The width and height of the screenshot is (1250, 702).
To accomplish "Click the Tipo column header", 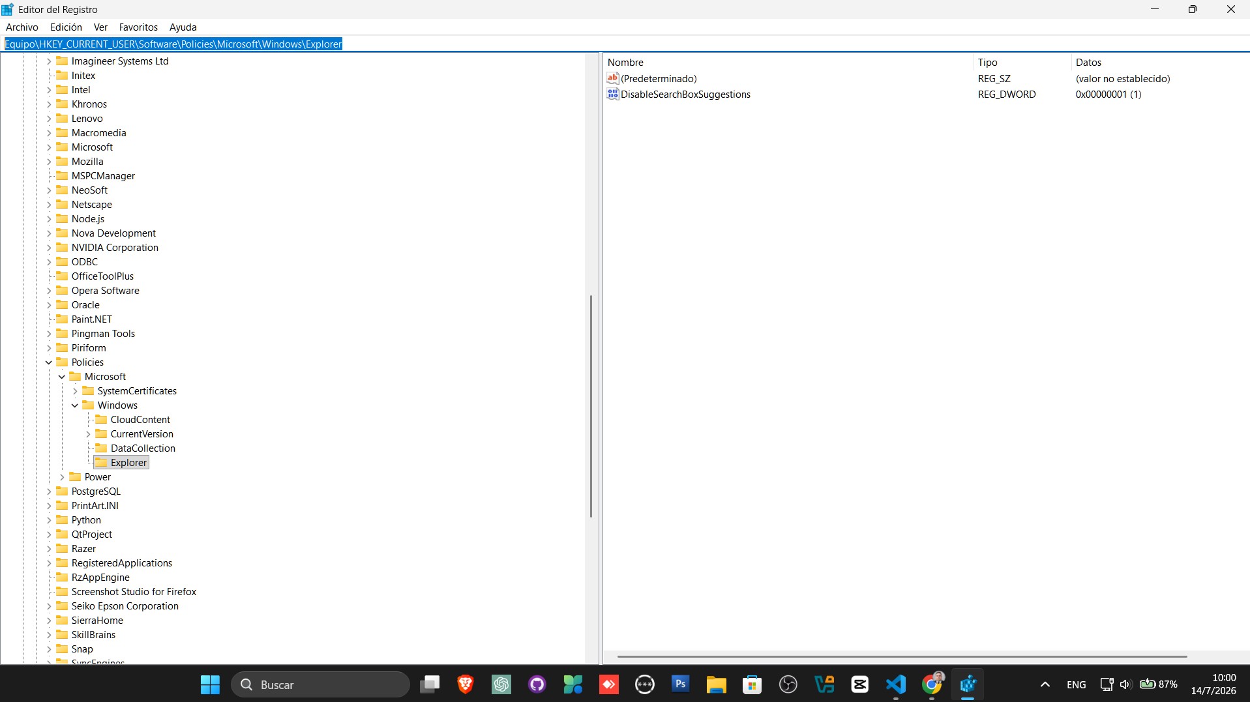I will click(1022, 63).
